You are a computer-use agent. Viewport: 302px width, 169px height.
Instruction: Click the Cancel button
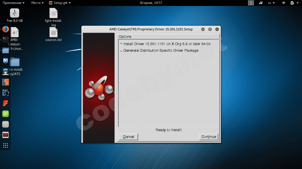(x=128, y=137)
